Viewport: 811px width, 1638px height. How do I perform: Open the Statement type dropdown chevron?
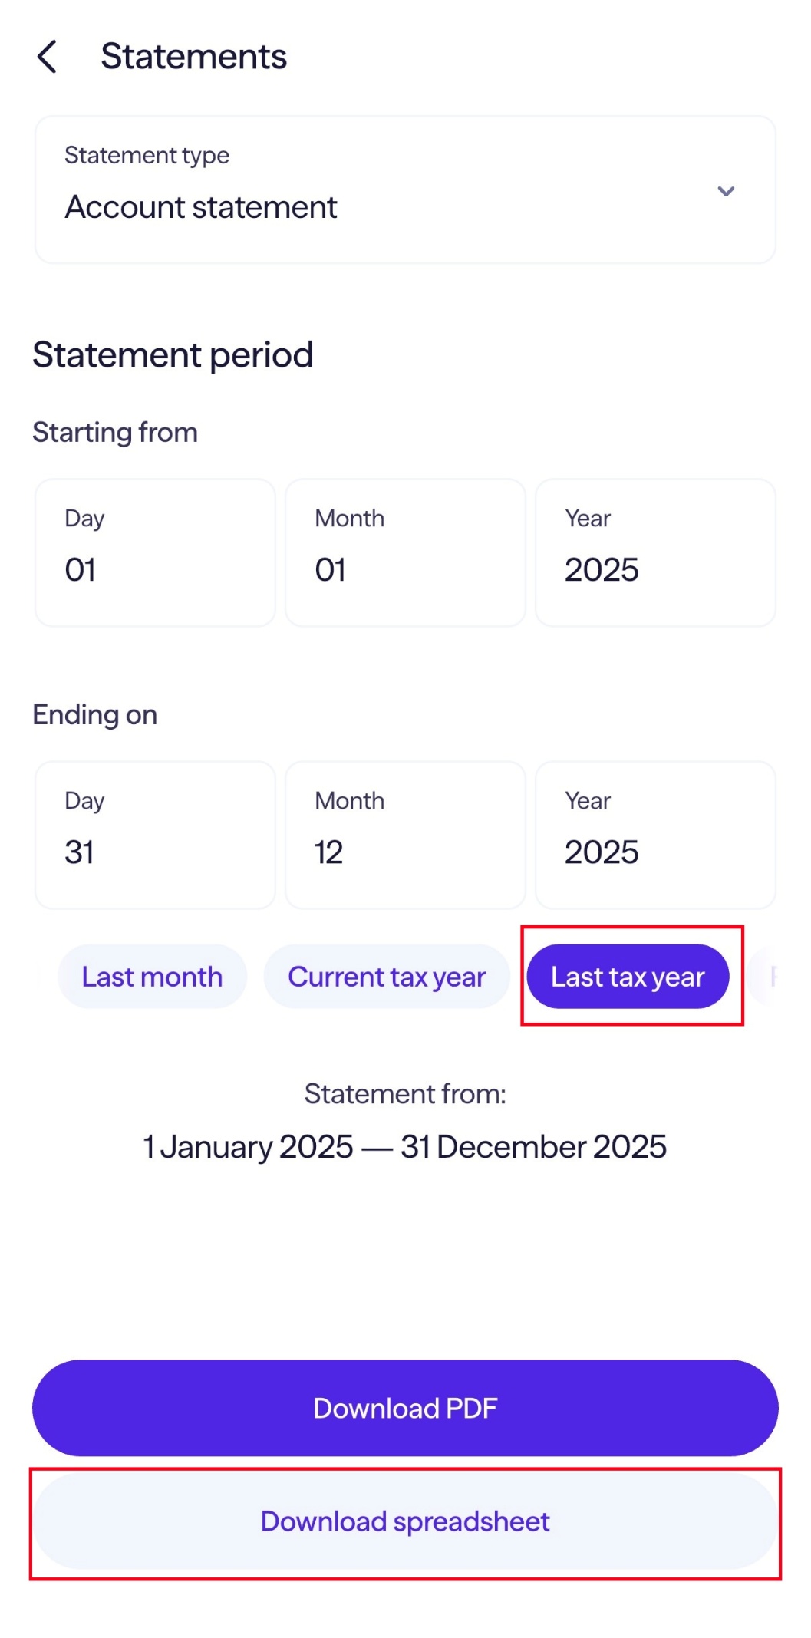click(727, 191)
